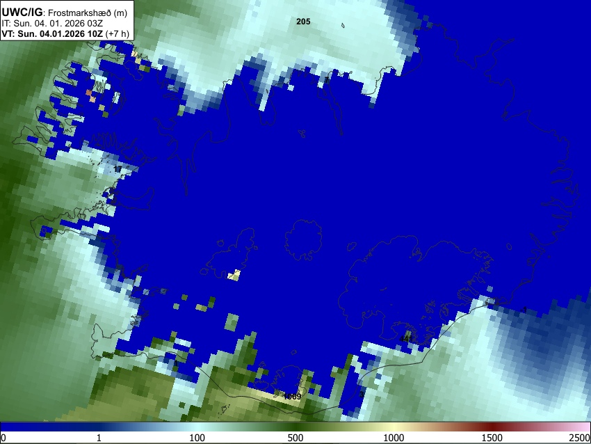The width and height of the screenshot is (591, 444).
Task: Click the "100" tick label on the color scale
Action: (197, 438)
